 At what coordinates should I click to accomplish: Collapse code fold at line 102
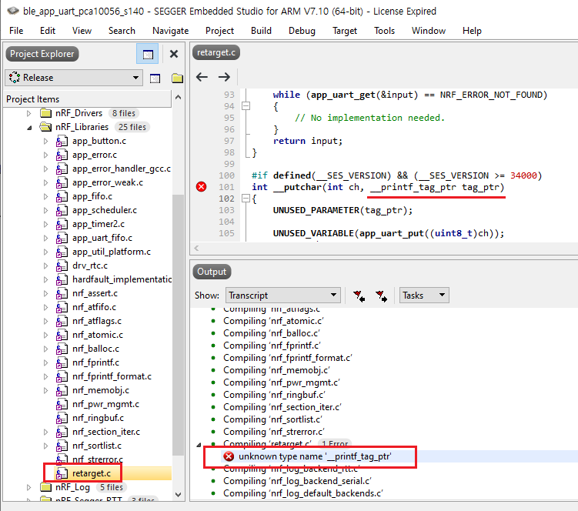tap(246, 199)
